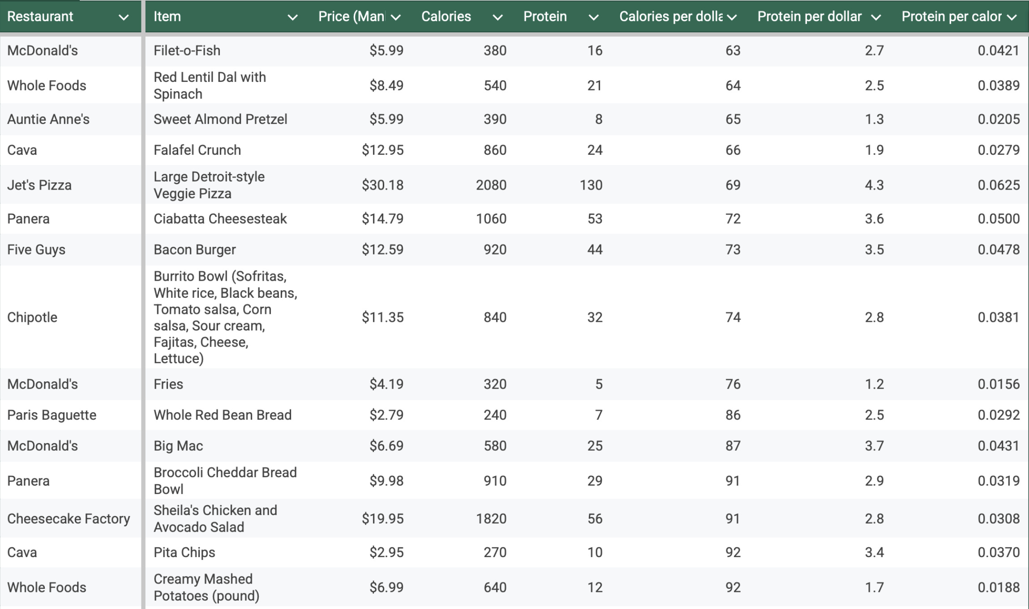Expand the Price column filter chevron
Viewport: 1029px width, 609px height.
[395, 17]
